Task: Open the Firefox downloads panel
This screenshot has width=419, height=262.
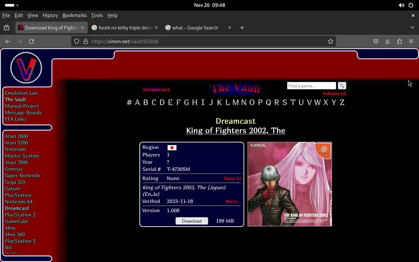Action: (x=388, y=41)
